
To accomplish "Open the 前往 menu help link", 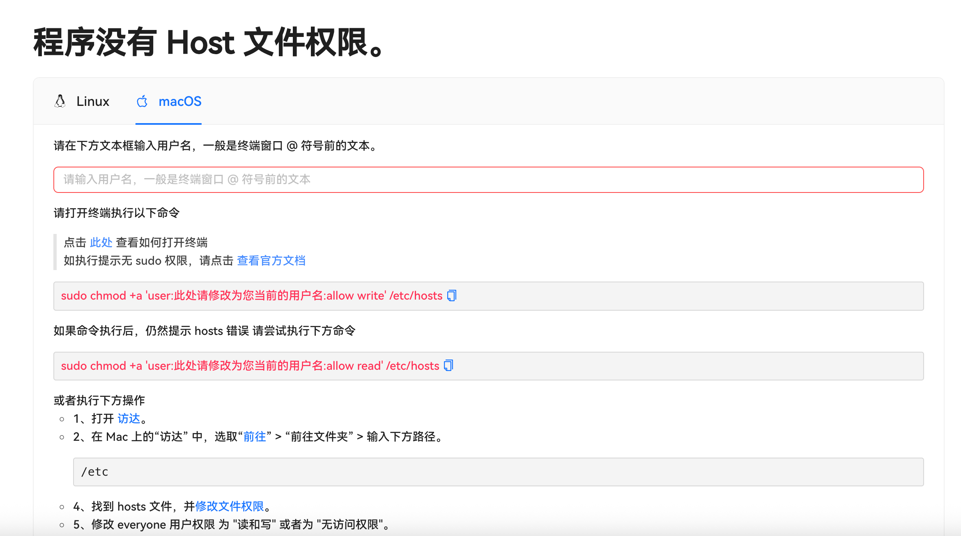I will click(255, 437).
